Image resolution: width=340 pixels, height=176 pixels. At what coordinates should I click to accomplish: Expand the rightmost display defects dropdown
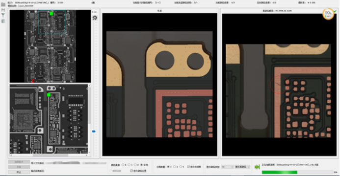tap(242, 167)
